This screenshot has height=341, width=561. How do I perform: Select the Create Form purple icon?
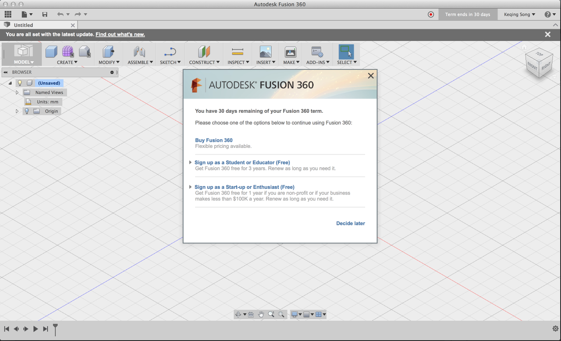[68, 52]
